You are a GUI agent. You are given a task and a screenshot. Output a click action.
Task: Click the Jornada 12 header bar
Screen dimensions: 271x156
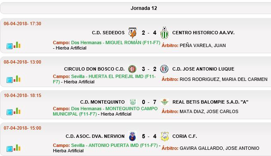point(136,8)
